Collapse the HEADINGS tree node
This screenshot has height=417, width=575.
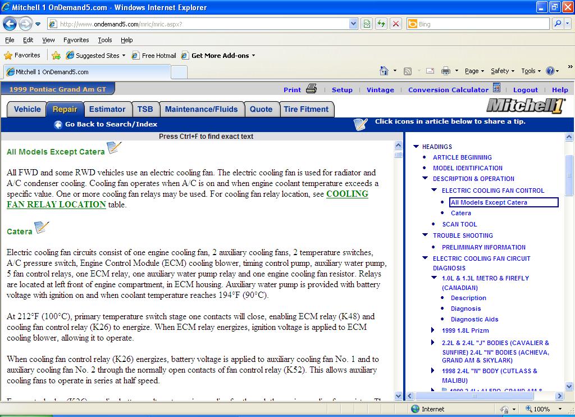click(x=416, y=147)
